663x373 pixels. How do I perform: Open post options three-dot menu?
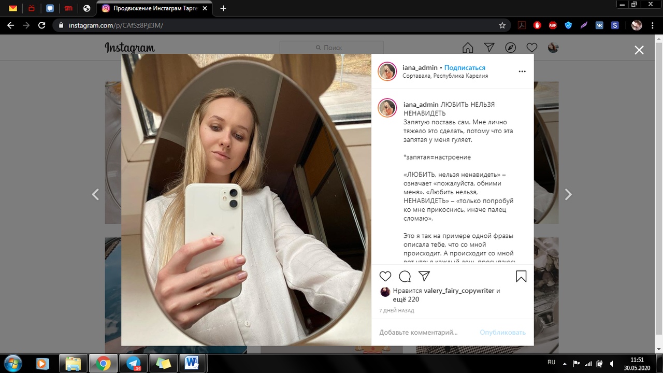522,71
